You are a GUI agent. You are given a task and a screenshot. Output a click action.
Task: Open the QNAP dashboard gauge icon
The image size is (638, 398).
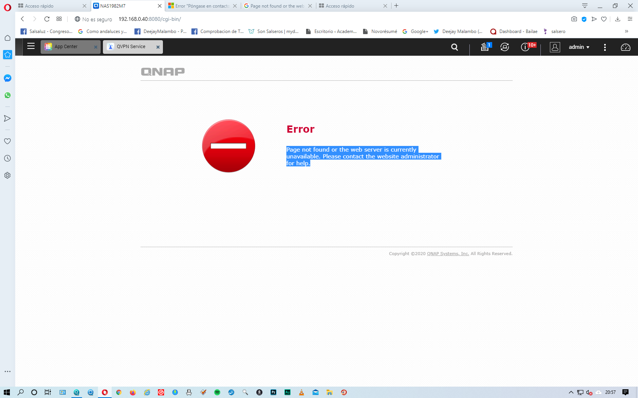(x=625, y=47)
